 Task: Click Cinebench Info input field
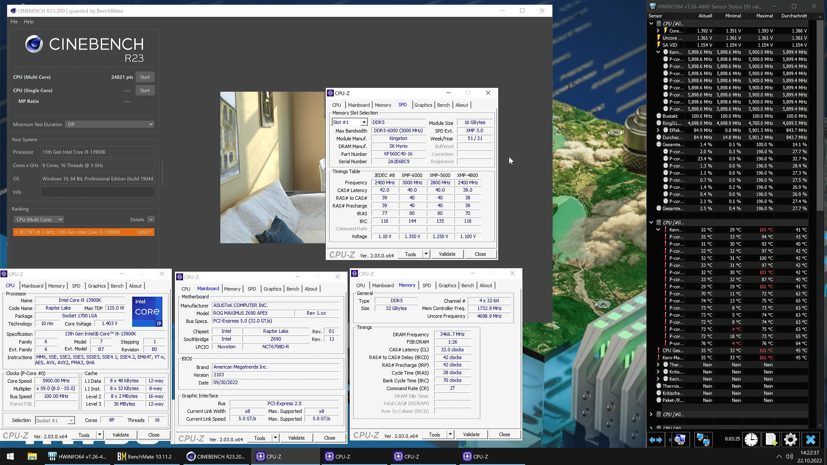point(98,192)
